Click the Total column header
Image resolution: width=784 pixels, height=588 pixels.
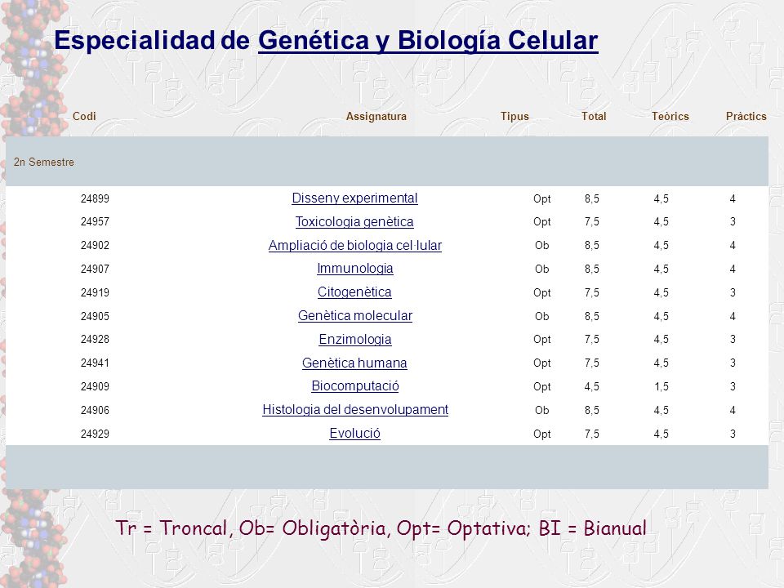pyautogui.click(x=594, y=116)
